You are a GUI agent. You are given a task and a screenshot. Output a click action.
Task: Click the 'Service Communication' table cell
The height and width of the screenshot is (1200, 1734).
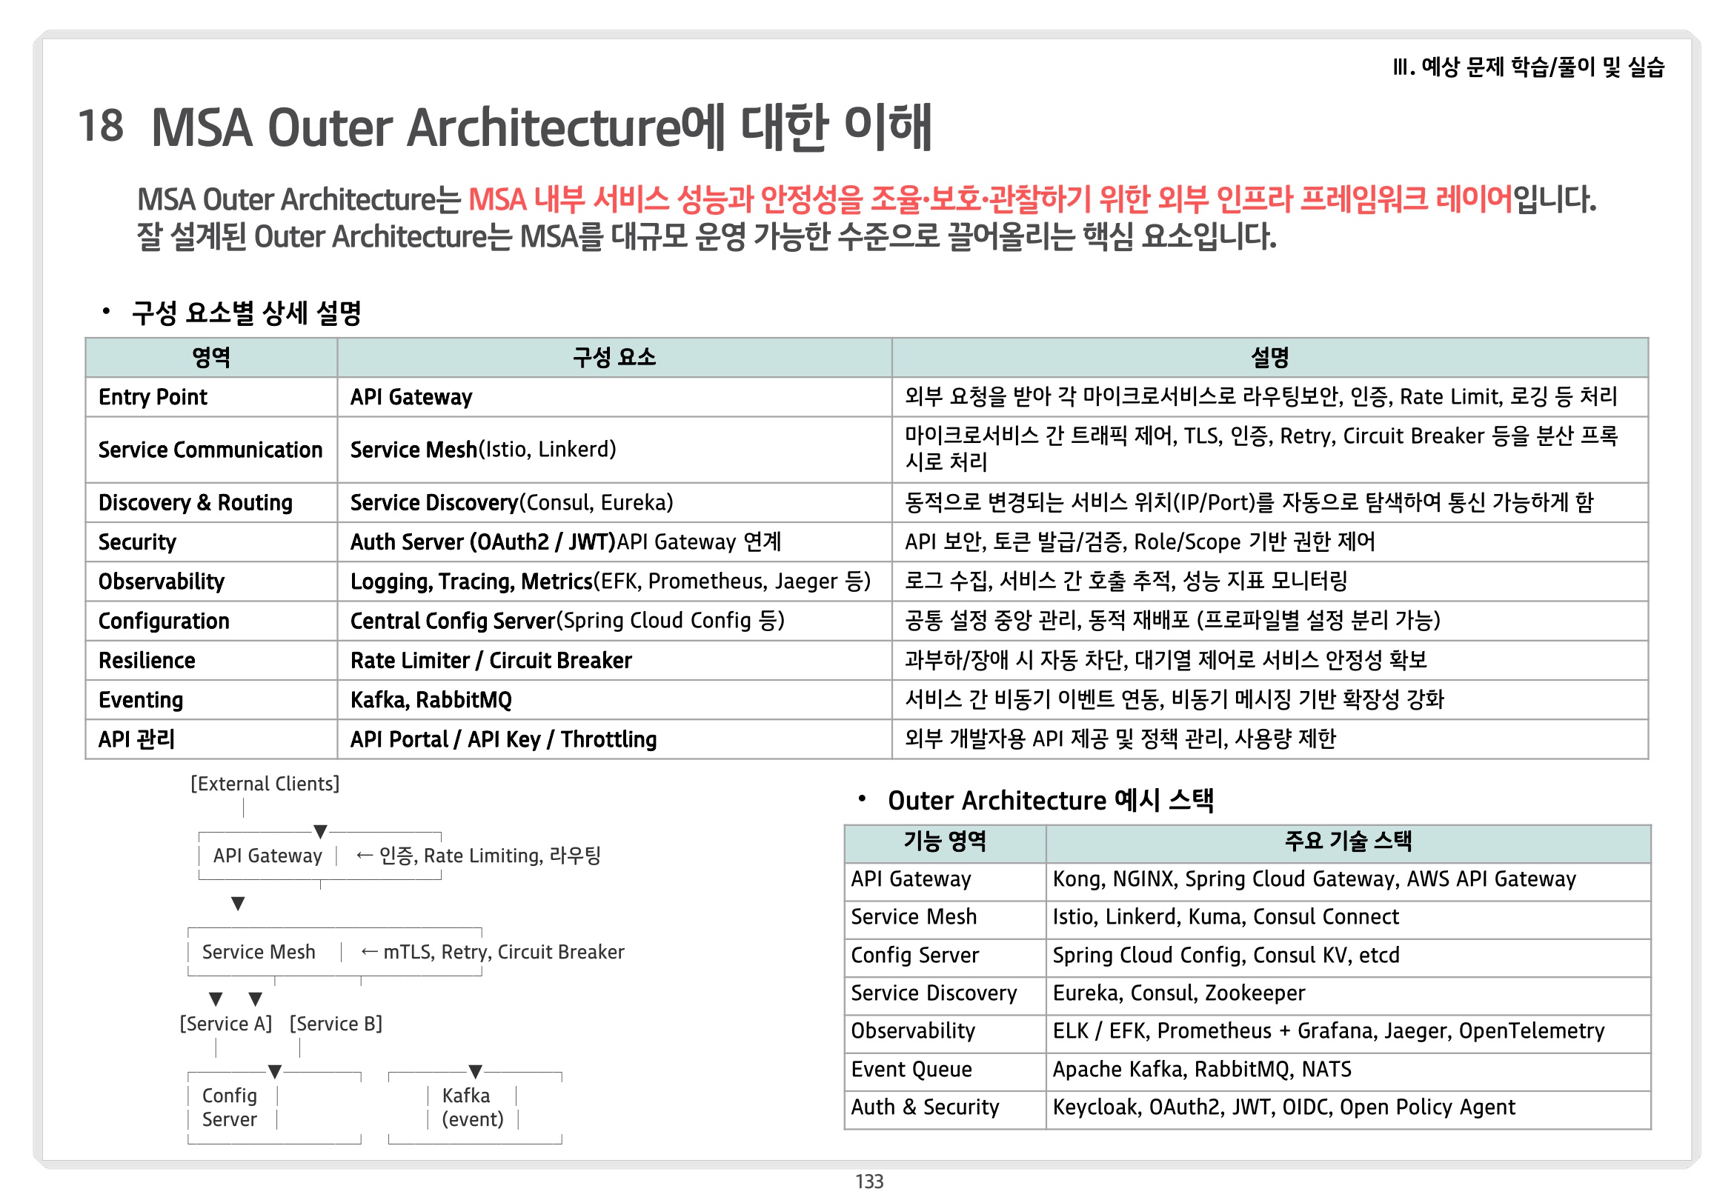tap(210, 450)
